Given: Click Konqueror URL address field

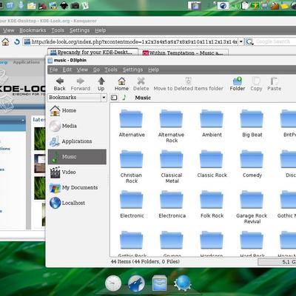Looking at the screenshot, I should 131,41.
